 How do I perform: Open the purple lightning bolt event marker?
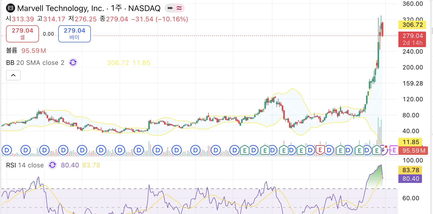[x=384, y=150]
